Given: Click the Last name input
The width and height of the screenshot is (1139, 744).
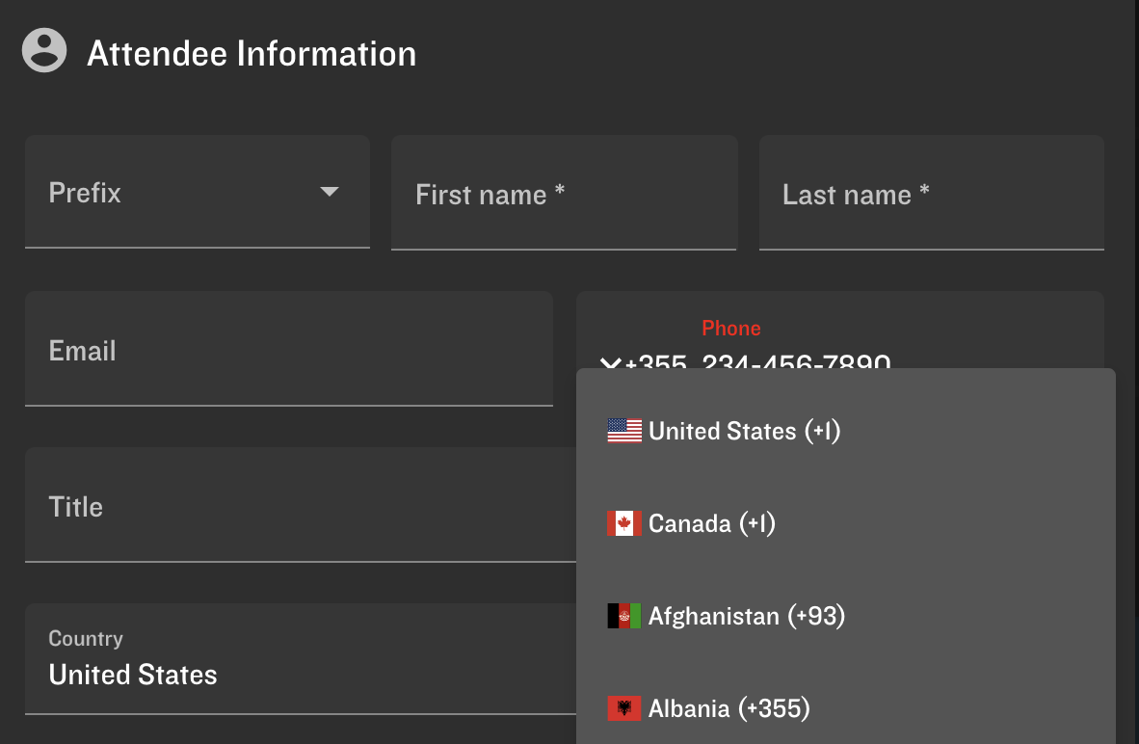Looking at the screenshot, I should 931,194.
